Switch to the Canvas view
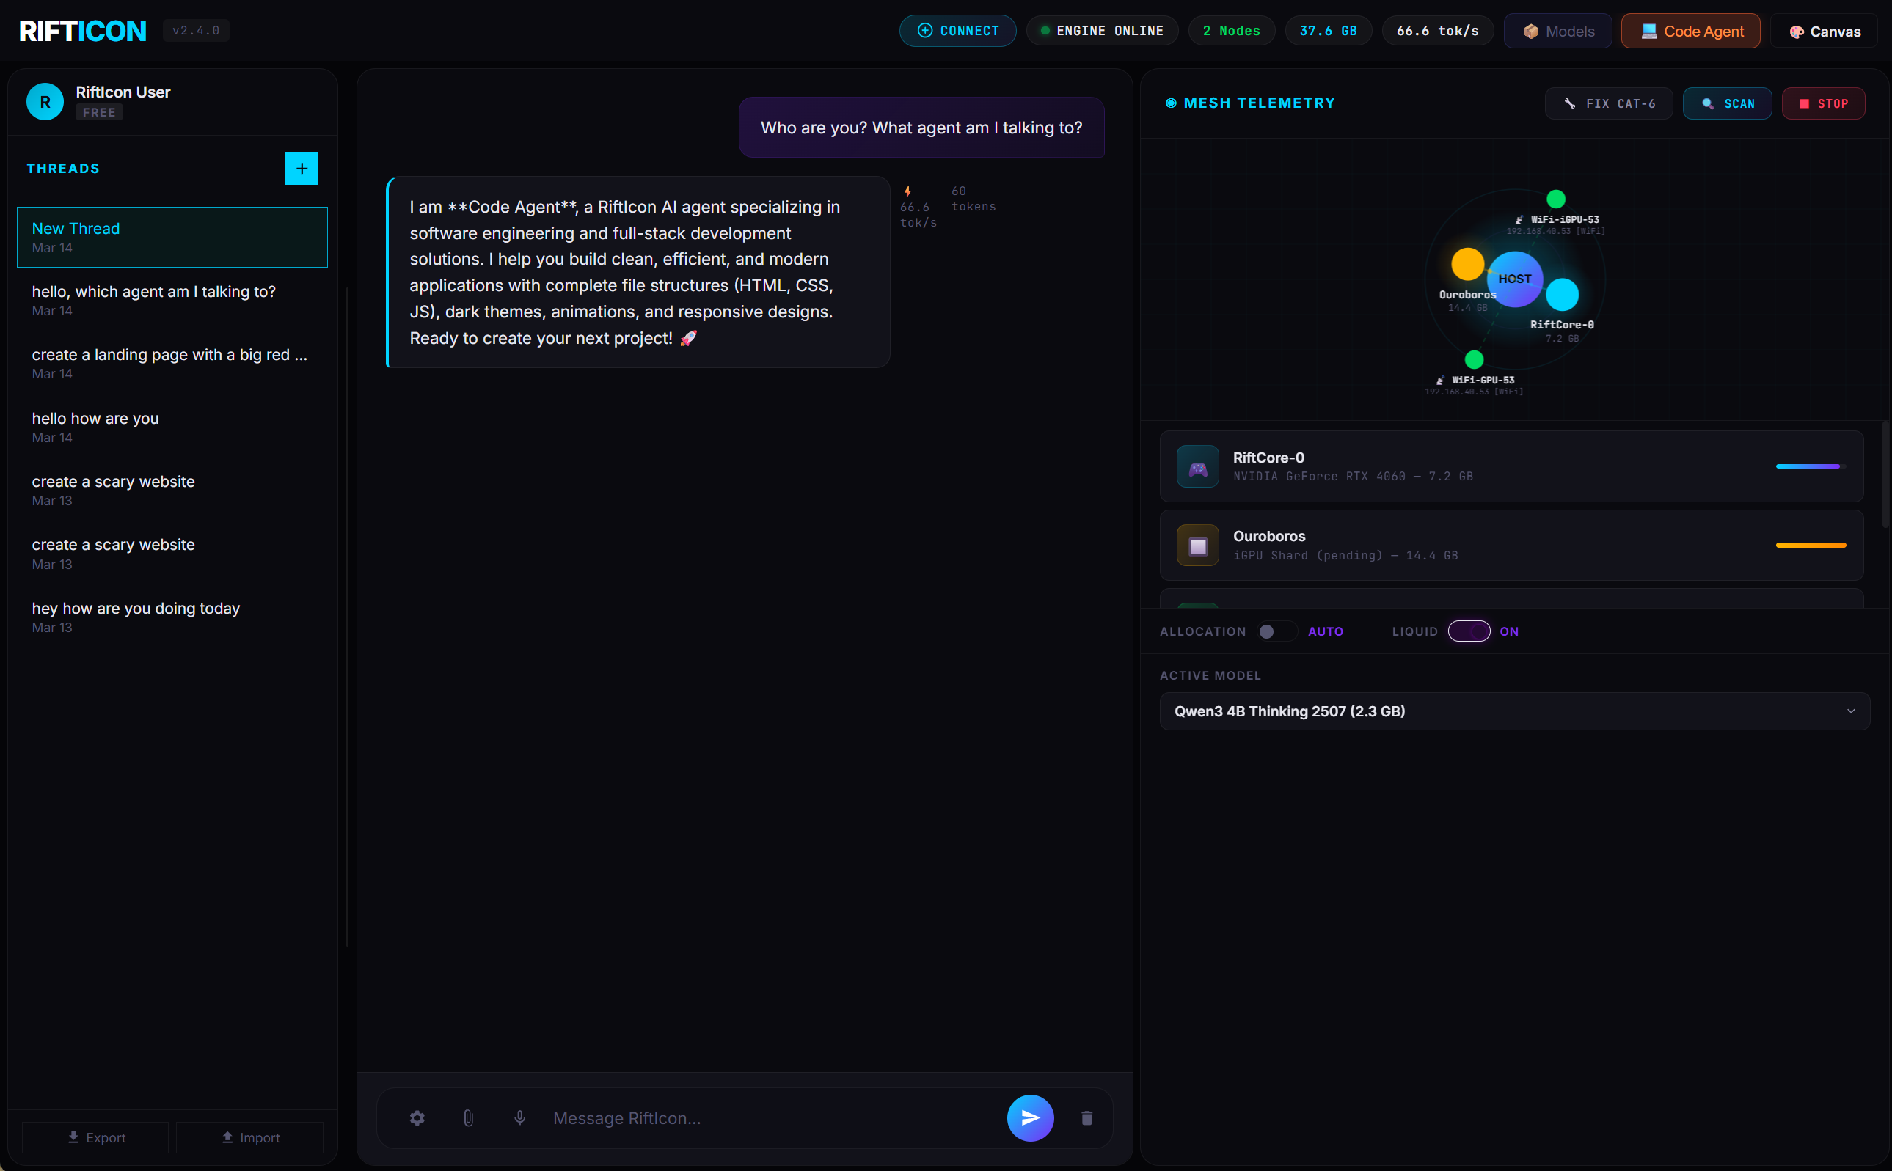The width and height of the screenshot is (1892, 1171). (1823, 30)
